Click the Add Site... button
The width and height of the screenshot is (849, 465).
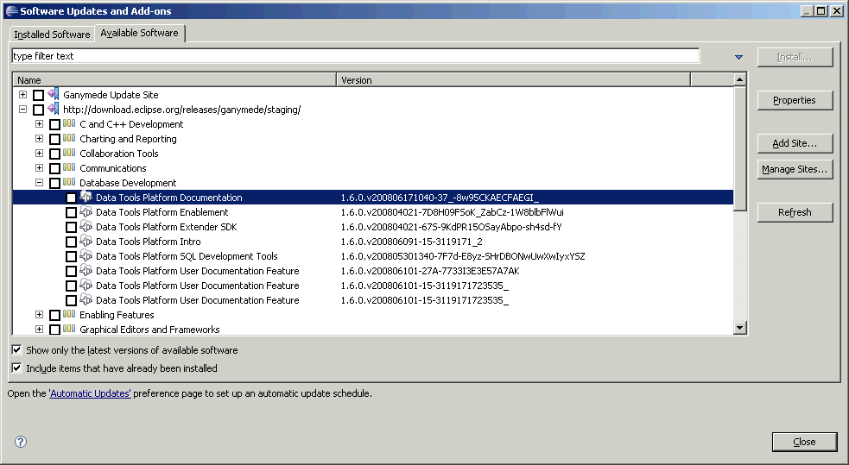click(795, 143)
